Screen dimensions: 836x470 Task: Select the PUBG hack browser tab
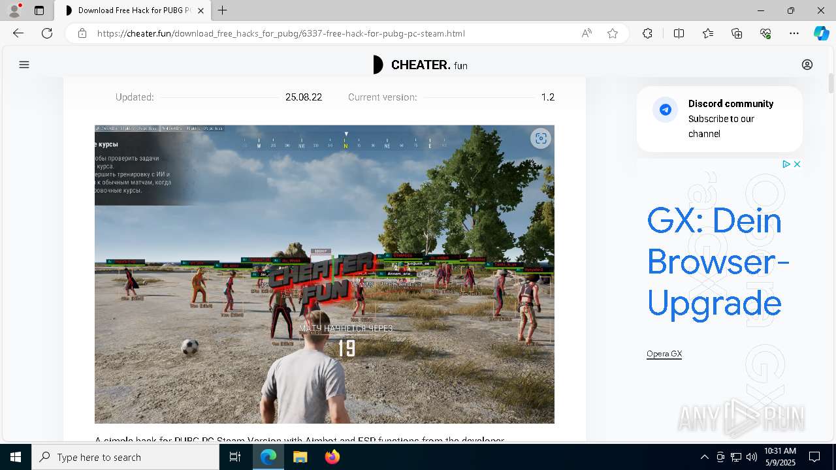click(x=133, y=10)
